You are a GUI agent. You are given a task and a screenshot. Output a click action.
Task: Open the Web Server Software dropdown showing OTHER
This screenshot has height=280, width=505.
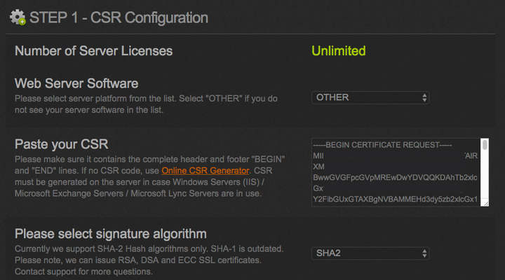370,98
